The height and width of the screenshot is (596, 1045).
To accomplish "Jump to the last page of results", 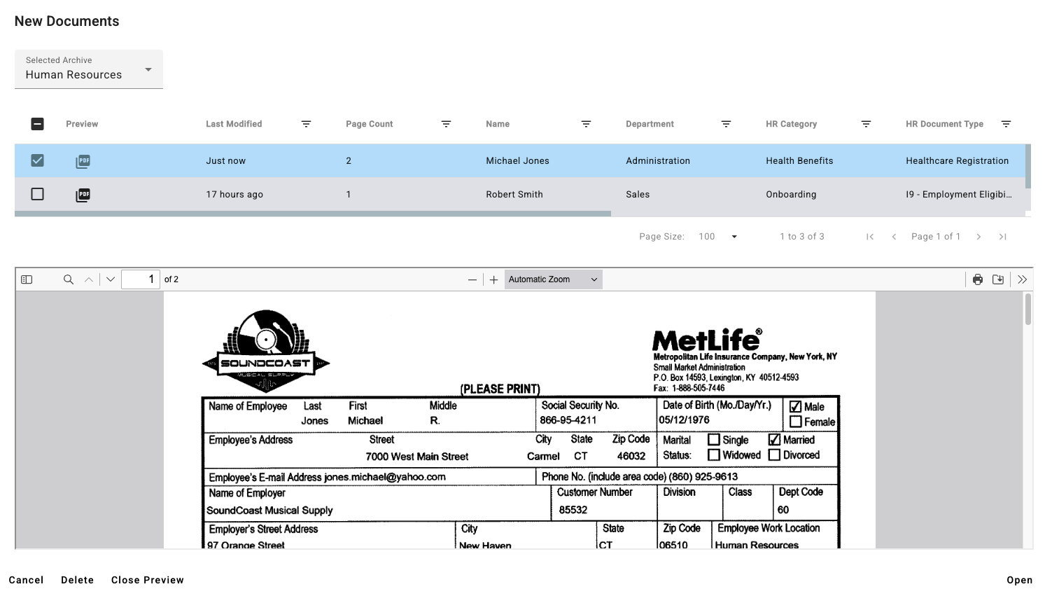I will [1002, 237].
